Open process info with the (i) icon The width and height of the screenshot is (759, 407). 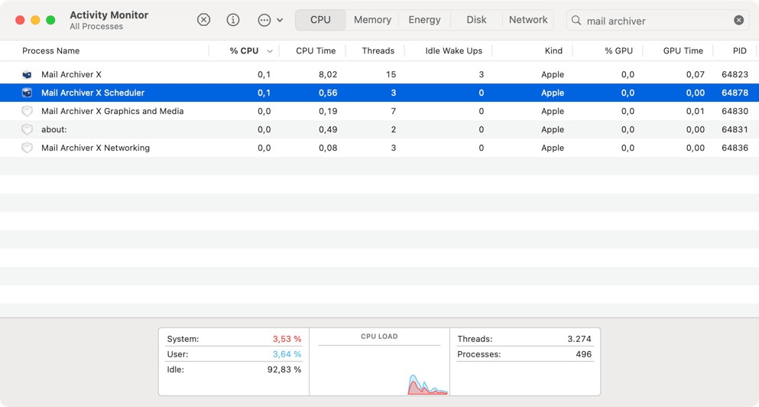click(x=233, y=20)
